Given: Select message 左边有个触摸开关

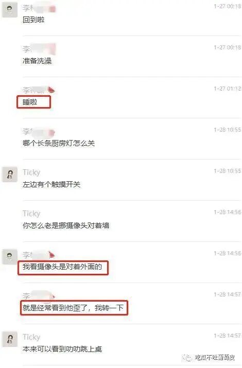Looking at the screenshot, I should tap(51, 184).
